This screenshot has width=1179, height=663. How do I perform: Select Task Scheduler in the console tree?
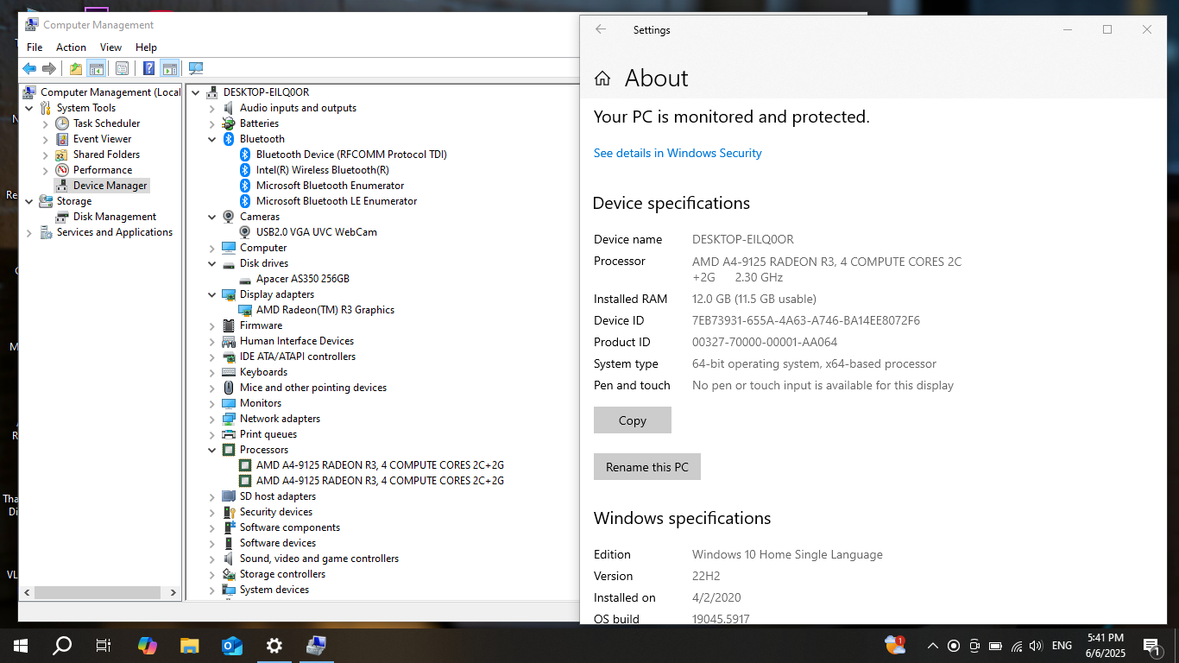[106, 123]
